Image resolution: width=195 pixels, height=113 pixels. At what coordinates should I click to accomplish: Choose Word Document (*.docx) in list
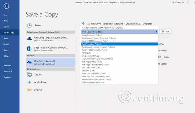(x=119, y=35)
